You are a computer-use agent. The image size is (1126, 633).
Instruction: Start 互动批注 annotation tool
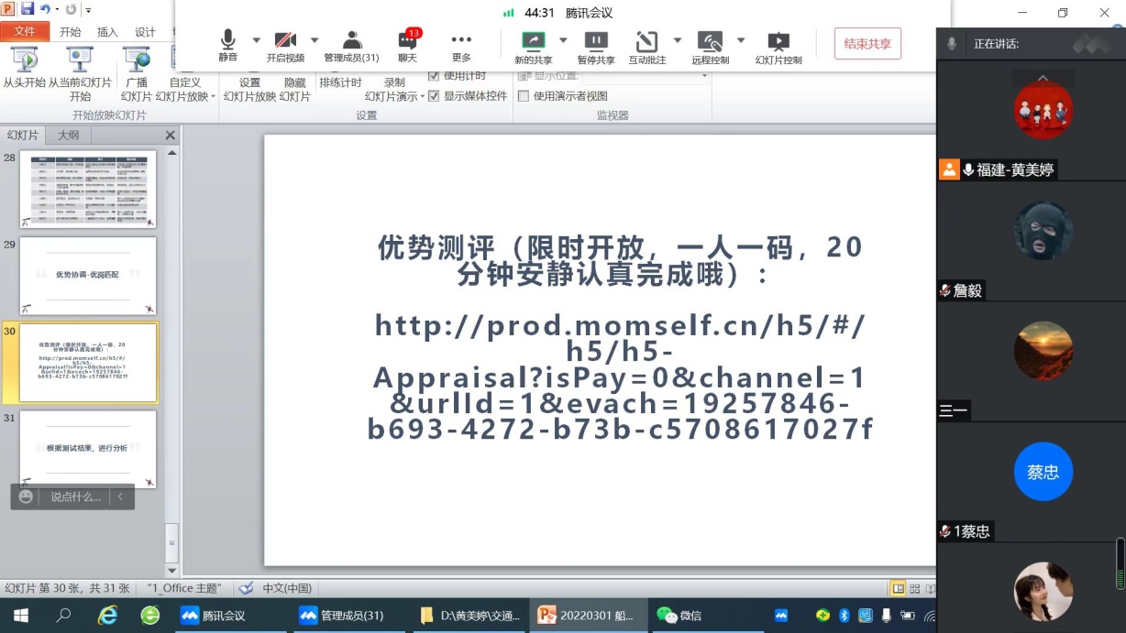(x=646, y=46)
